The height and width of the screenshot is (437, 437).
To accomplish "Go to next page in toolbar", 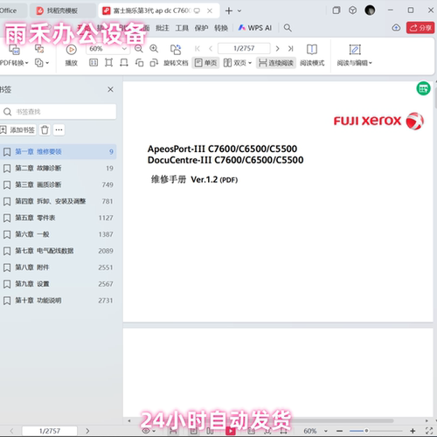I will click(277, 48).
